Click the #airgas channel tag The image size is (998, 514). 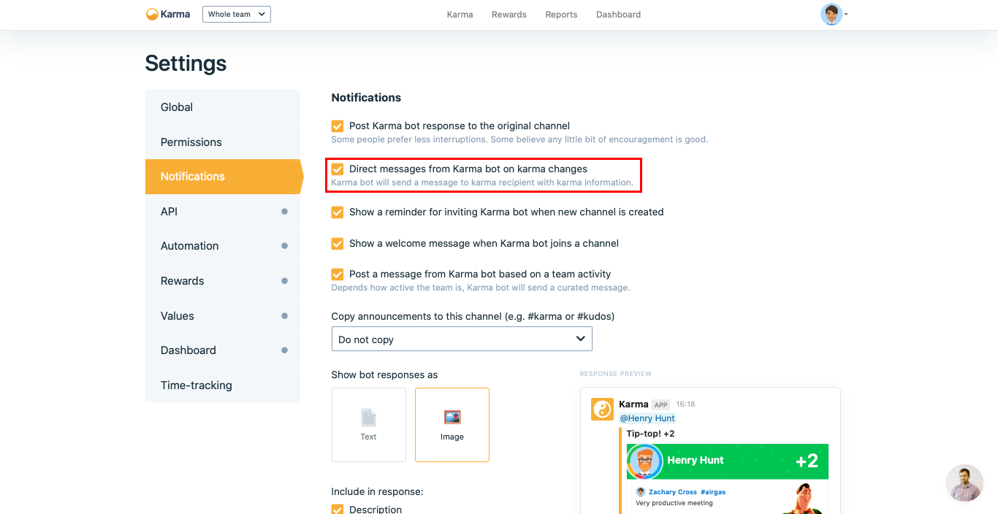click(x=713, y=492)
